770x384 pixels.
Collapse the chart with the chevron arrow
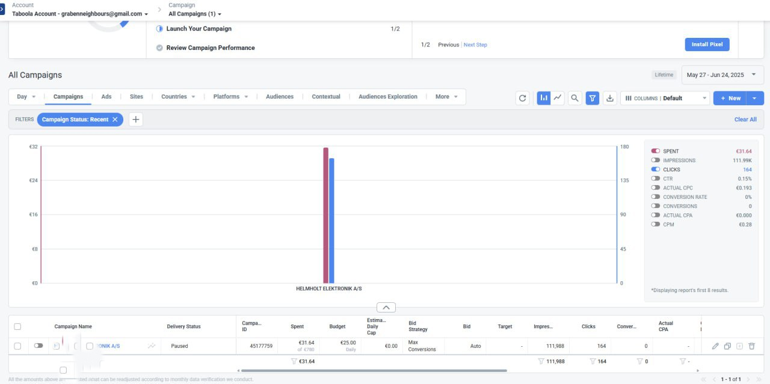(x=387, y=306)
